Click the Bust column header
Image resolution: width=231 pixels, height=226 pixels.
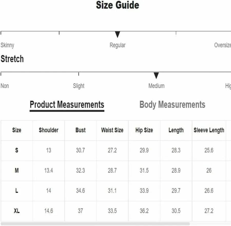pyautogui.click(x=80, y=130)
